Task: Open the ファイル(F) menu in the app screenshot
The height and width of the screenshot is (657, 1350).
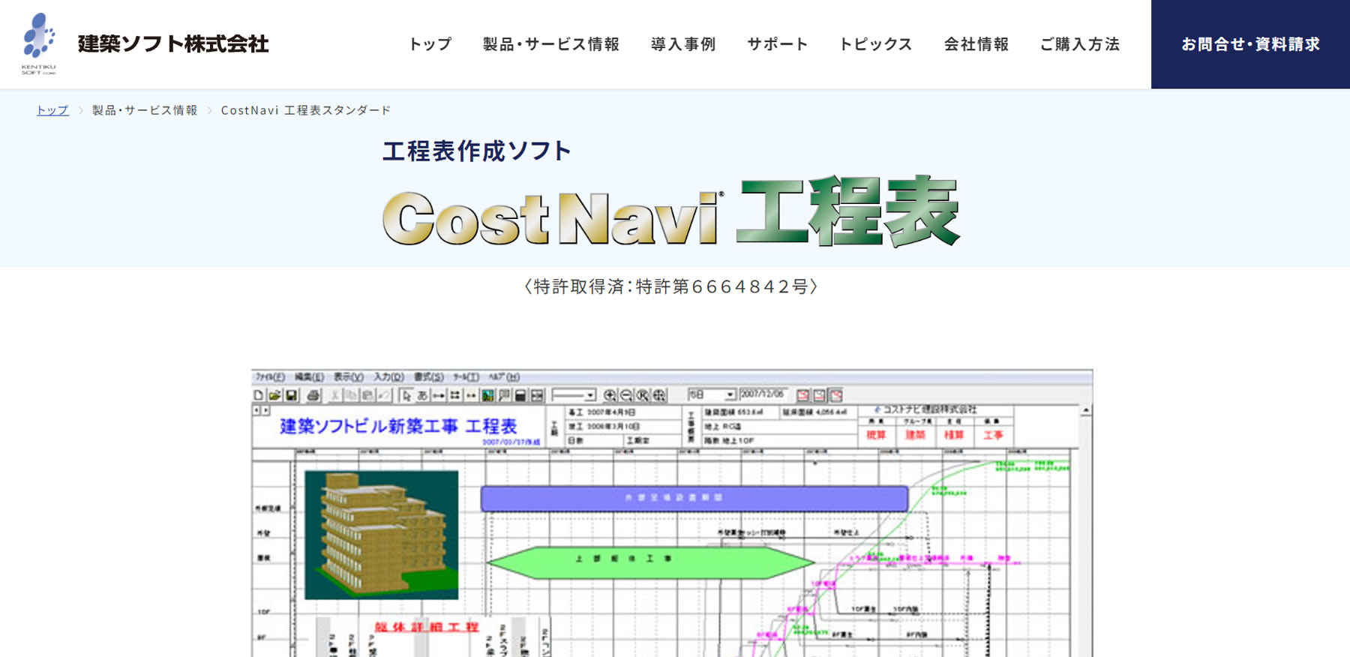Action: (270, 377)
